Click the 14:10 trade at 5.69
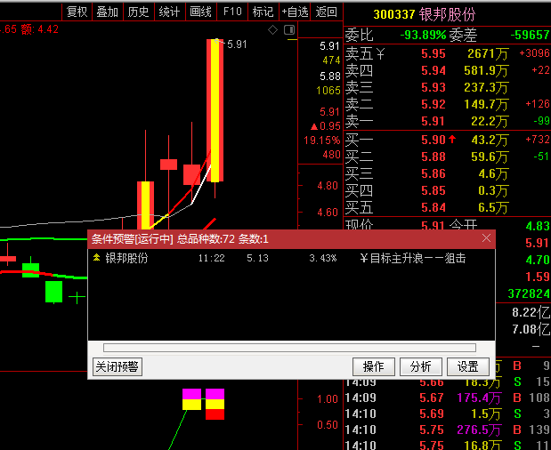 tap(448, 414)
